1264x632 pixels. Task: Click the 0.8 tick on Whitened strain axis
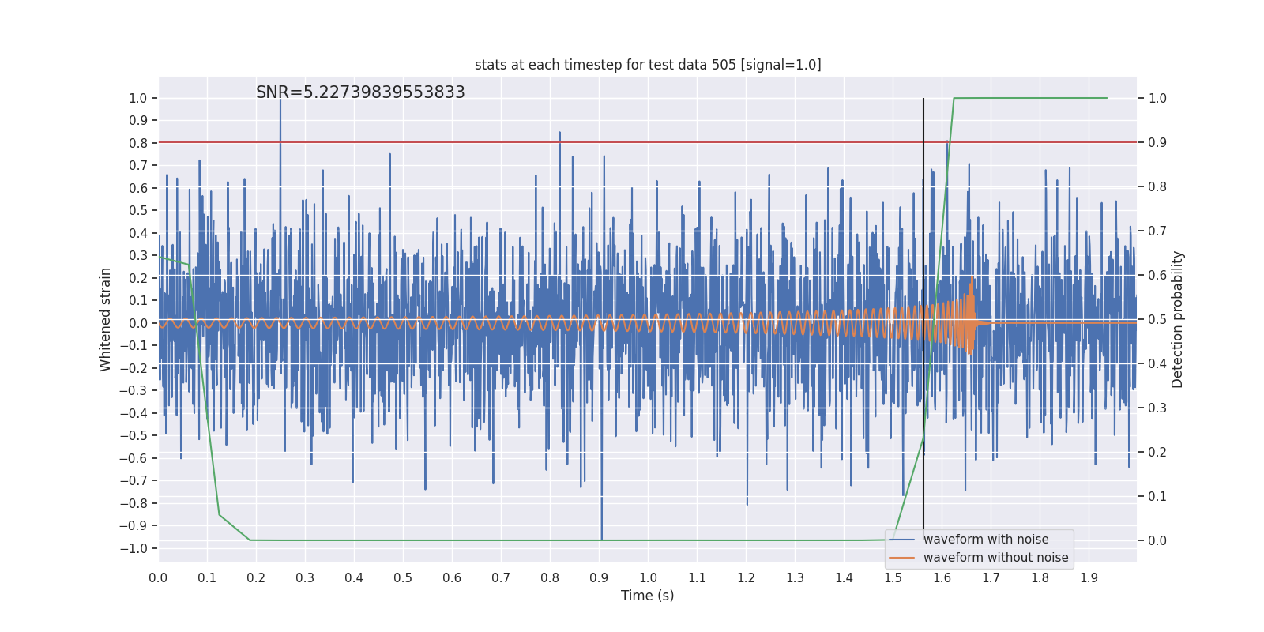138,143
